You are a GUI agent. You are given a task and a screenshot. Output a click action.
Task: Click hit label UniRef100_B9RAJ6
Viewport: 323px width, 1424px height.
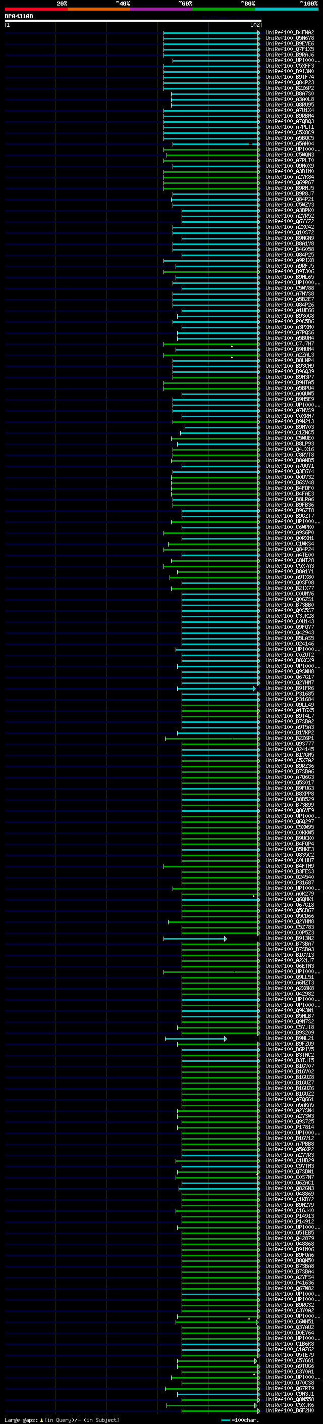[x=289, y=55]
